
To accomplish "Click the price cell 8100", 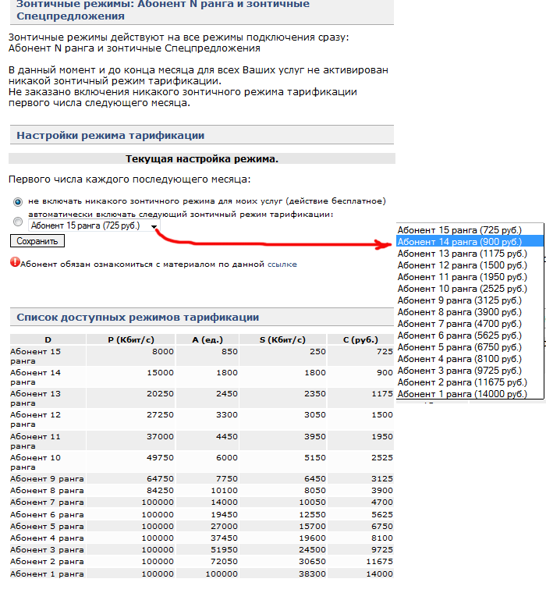I will 360,538.
